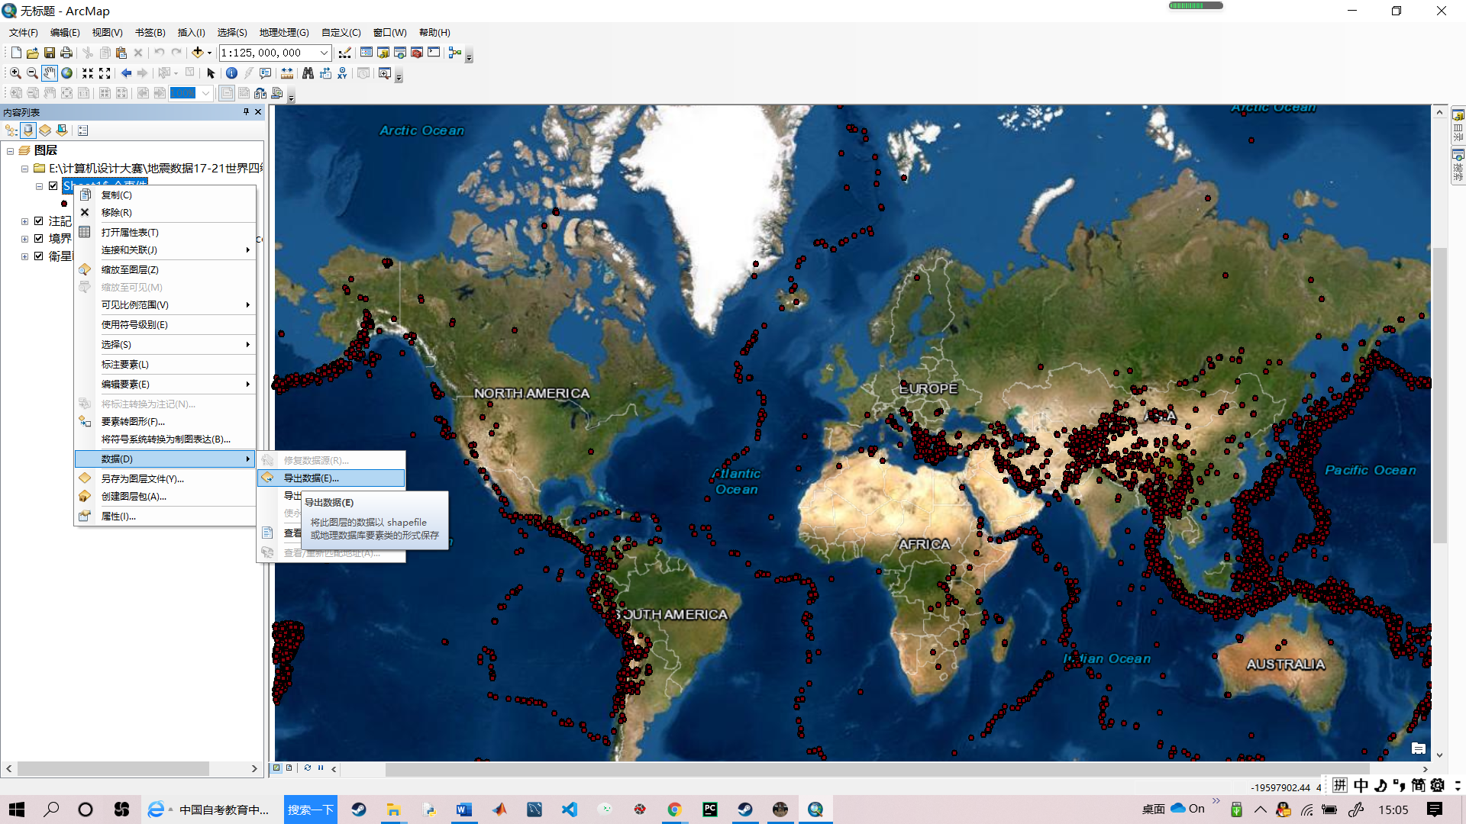Open 属性(I)... layer properties
1466x824 pixels.
pyautogui.click(x=166, y=516)
